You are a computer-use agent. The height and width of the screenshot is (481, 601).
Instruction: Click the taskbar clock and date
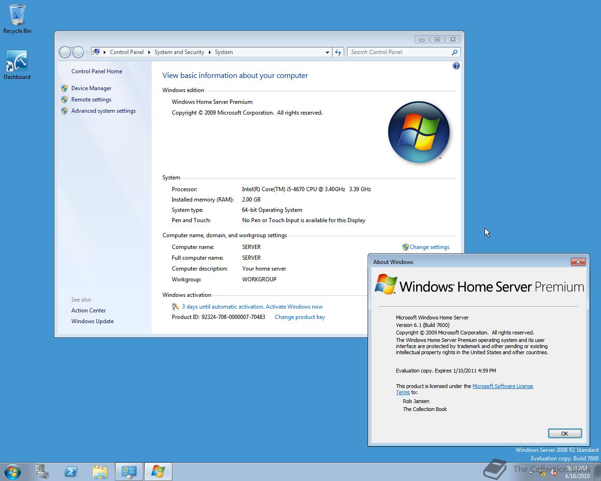(x=578, y=472)
